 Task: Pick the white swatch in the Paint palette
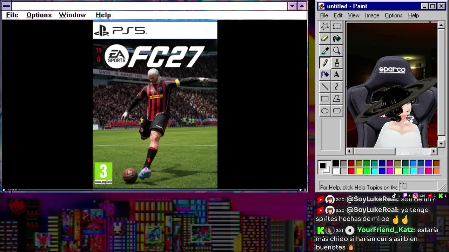point(336,171)
